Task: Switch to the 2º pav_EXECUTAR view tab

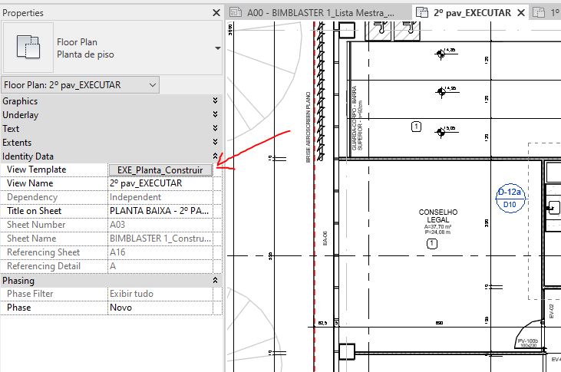Action: point(472,13)
